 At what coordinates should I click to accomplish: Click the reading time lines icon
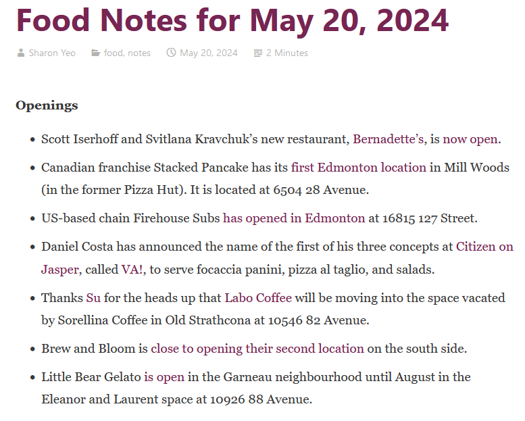click(x=258, y=53)
